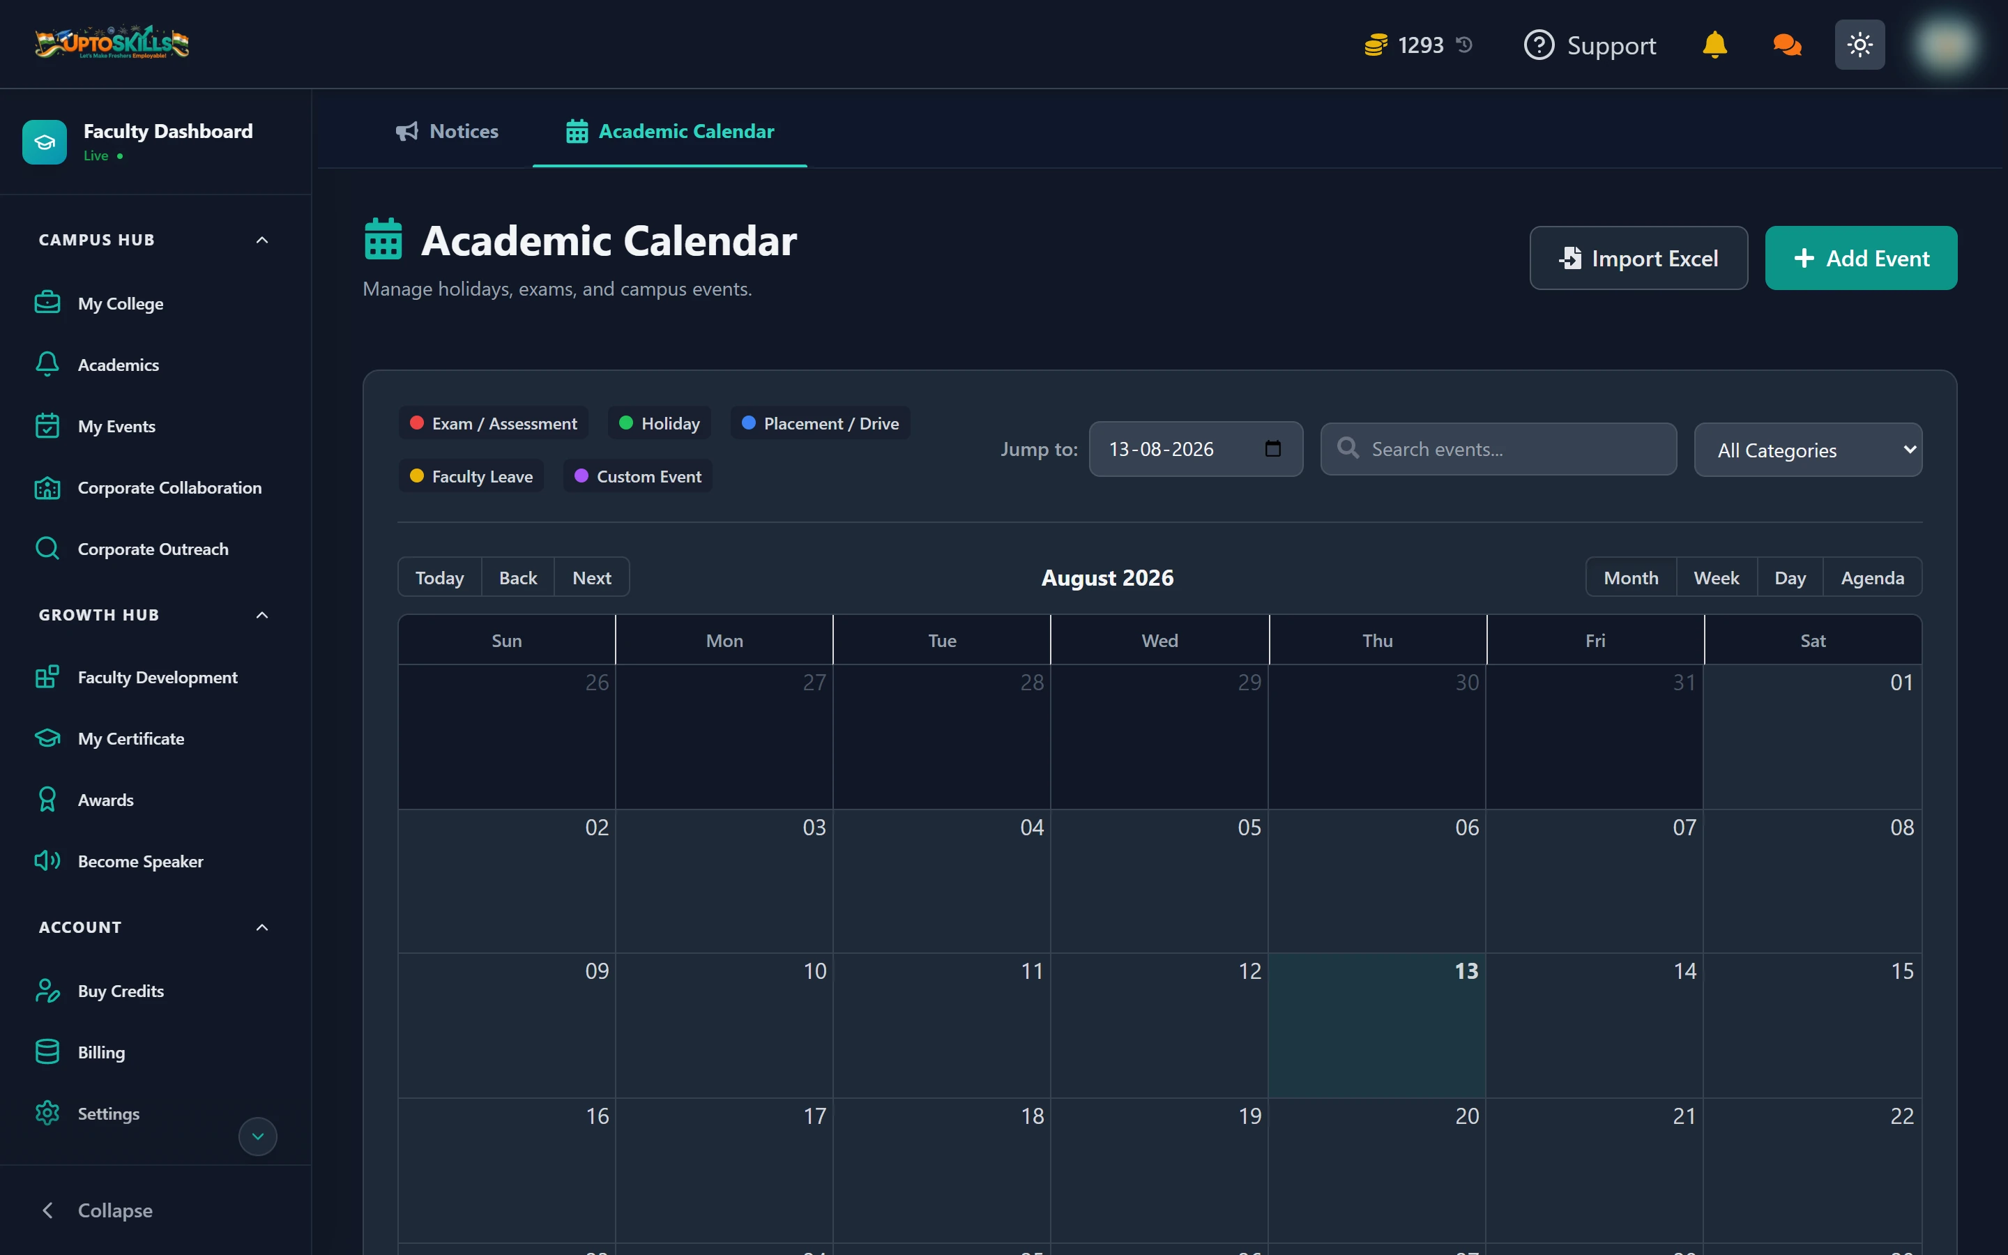Click the Next navigation button
Viewport: 2008px width, 1255px height.
pos(592,578)
